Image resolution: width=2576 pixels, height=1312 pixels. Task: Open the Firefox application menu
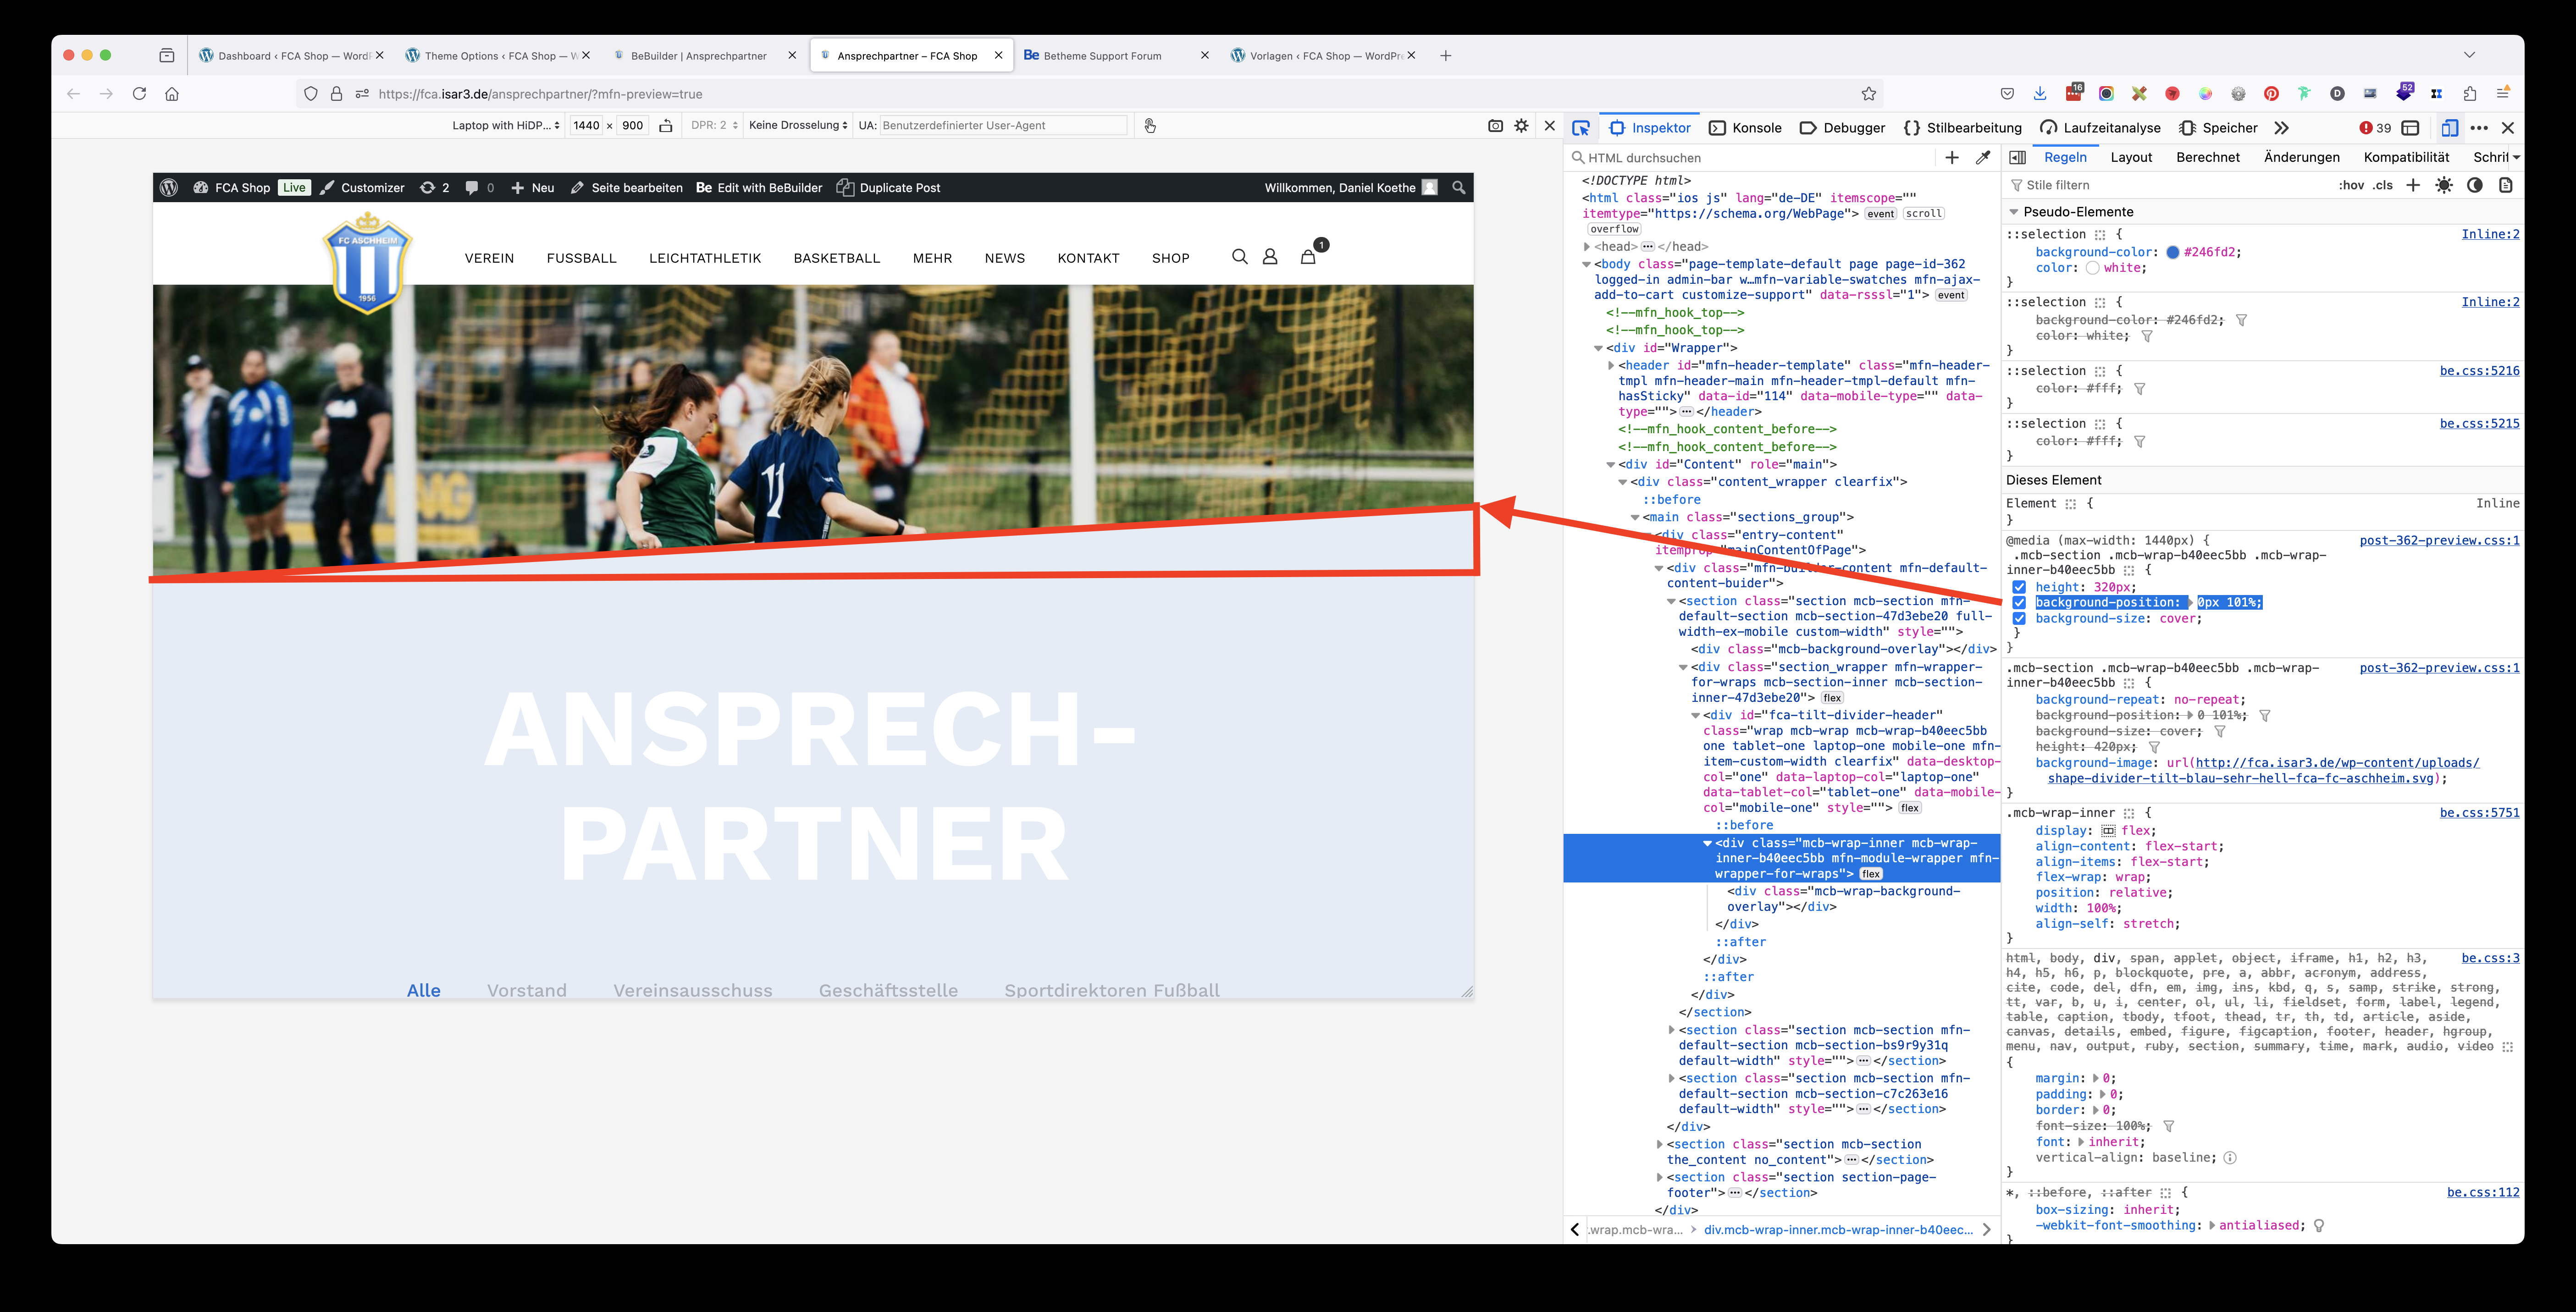(2503, 94)
